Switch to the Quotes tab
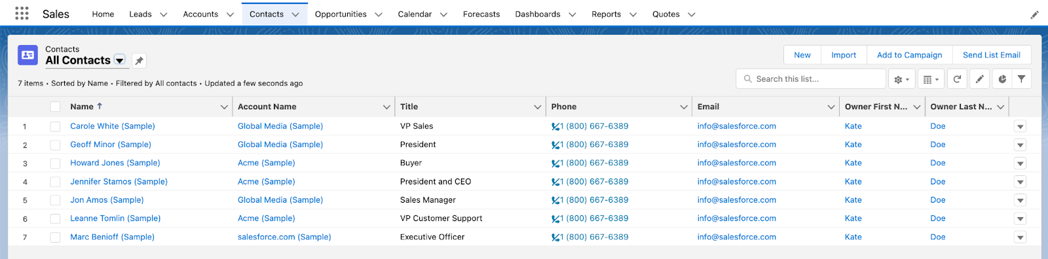 point(666,14)
